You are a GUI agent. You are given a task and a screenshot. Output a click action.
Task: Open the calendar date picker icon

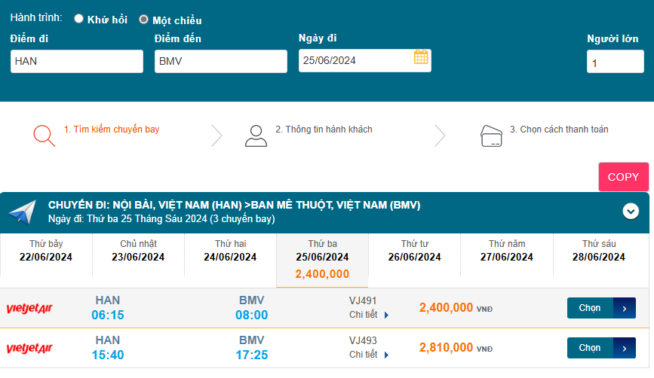[421, 57]
